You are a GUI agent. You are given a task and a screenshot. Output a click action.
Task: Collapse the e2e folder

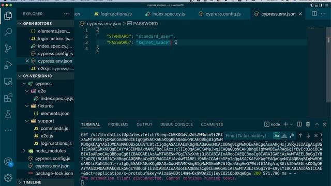click(x=27, y=91)
